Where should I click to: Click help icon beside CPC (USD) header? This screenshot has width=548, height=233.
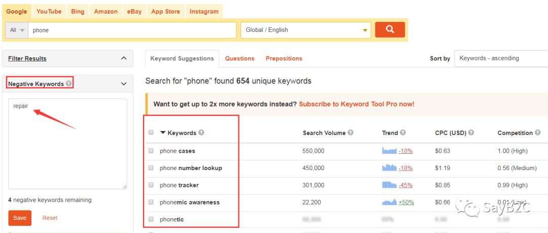[x=471, y=133]
